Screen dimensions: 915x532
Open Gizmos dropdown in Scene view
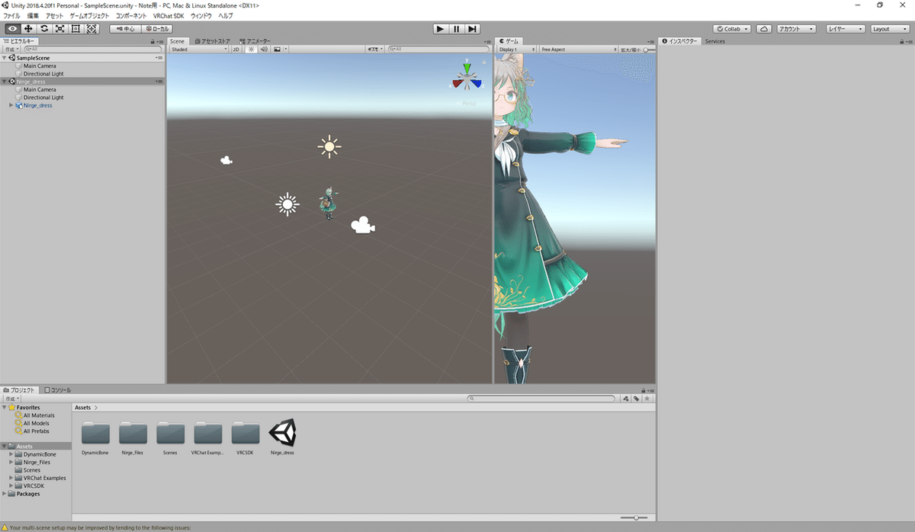[x=375, y=49]
